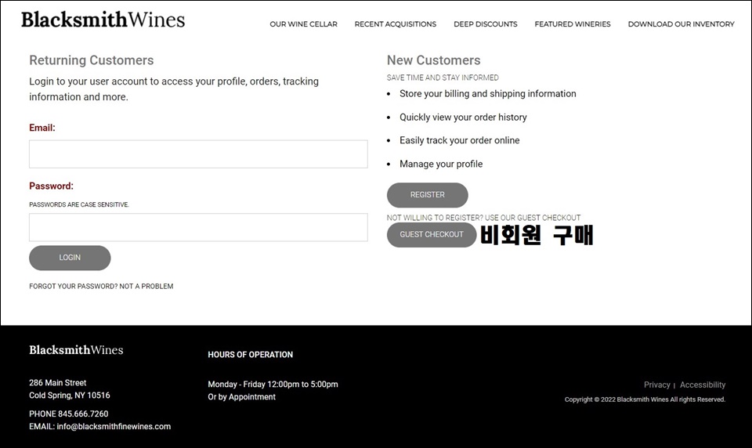This screenshot has height=448, width=752.
Task: Click the Hours of Operation heading
Action: pos(251,355)
